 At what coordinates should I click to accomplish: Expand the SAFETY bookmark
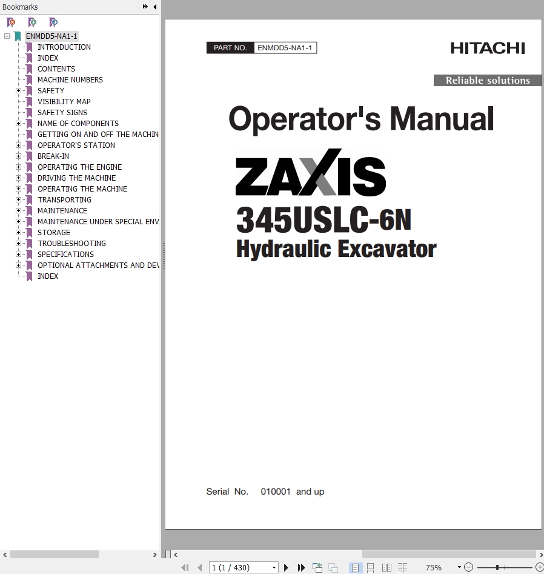(18, 90)
